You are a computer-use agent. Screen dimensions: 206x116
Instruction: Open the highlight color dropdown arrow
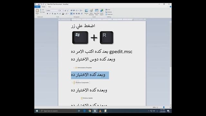68,14
